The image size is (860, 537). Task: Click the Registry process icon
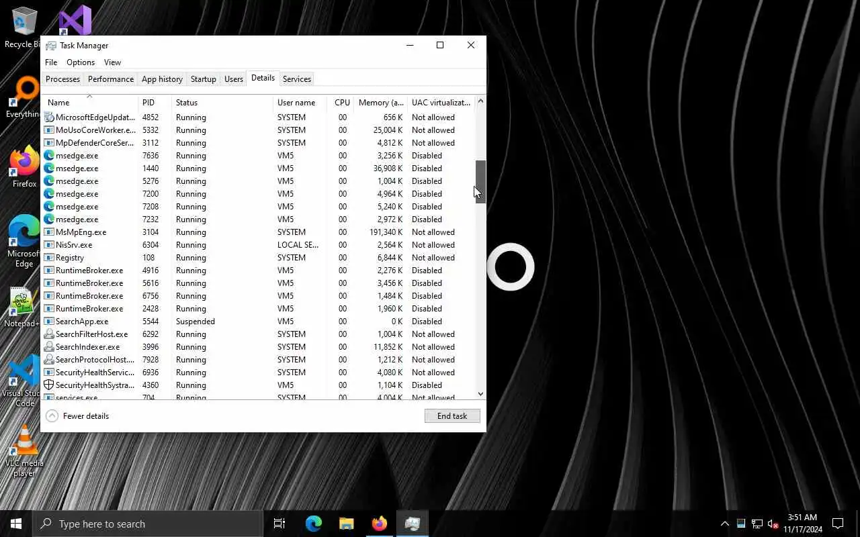(x=49, y=257)
